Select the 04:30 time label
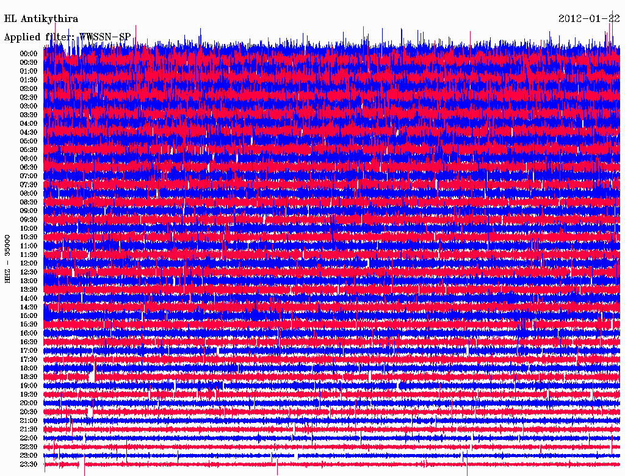 pos(29,132)
